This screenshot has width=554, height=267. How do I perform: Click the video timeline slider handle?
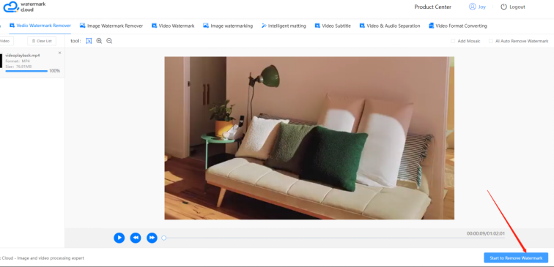coord(163,238)
